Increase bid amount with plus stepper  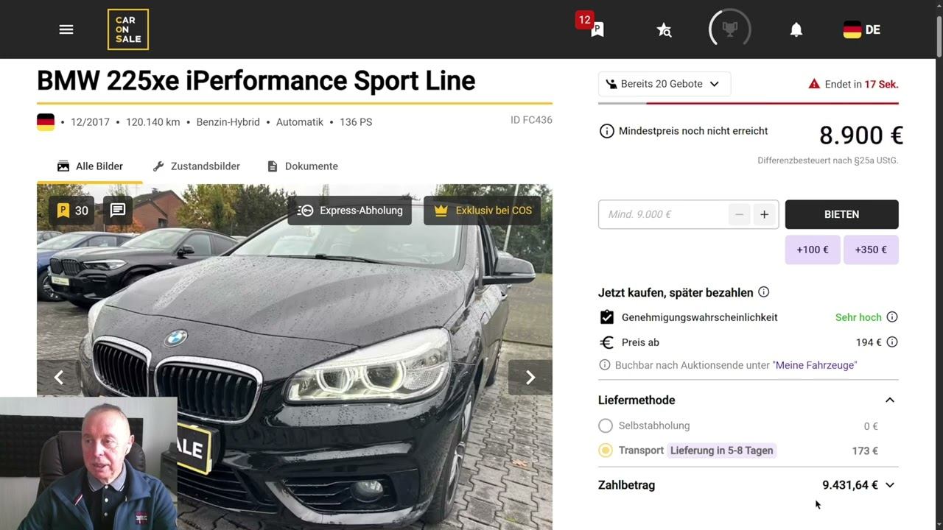click(764, 214)
